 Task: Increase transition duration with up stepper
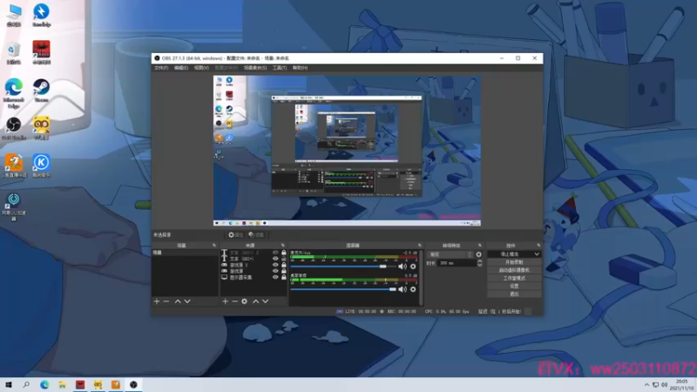479,261
